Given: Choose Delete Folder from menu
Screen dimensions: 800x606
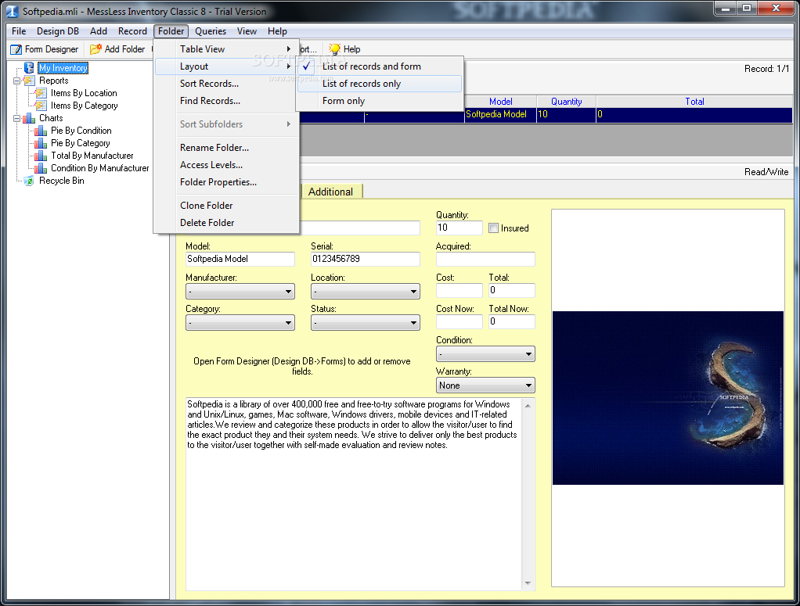Looking at the screenshot, I should (x=226, y=223).
